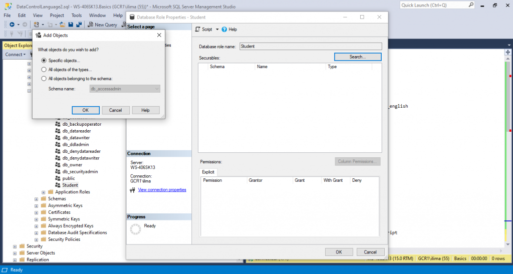Click the Grantor column header
Screen dimensions: 513x274
pos(270,180)
